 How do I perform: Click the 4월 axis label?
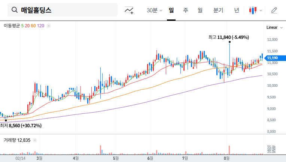[x=76, y=158]
